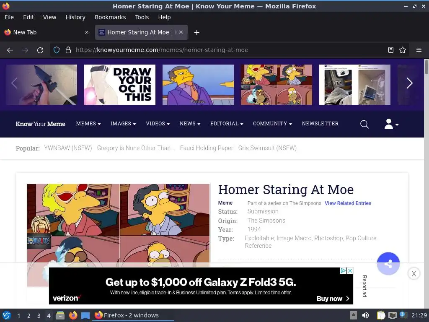The height and width of the screenshot is (322, 429).
Task: Show desktop via blue taskbar icon
Action: (85, 316)
